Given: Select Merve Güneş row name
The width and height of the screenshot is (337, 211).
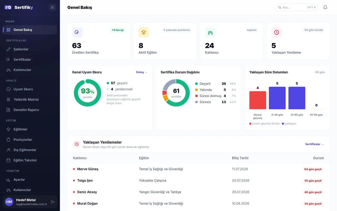Looking at the screenshot, I should coord(88,169).
